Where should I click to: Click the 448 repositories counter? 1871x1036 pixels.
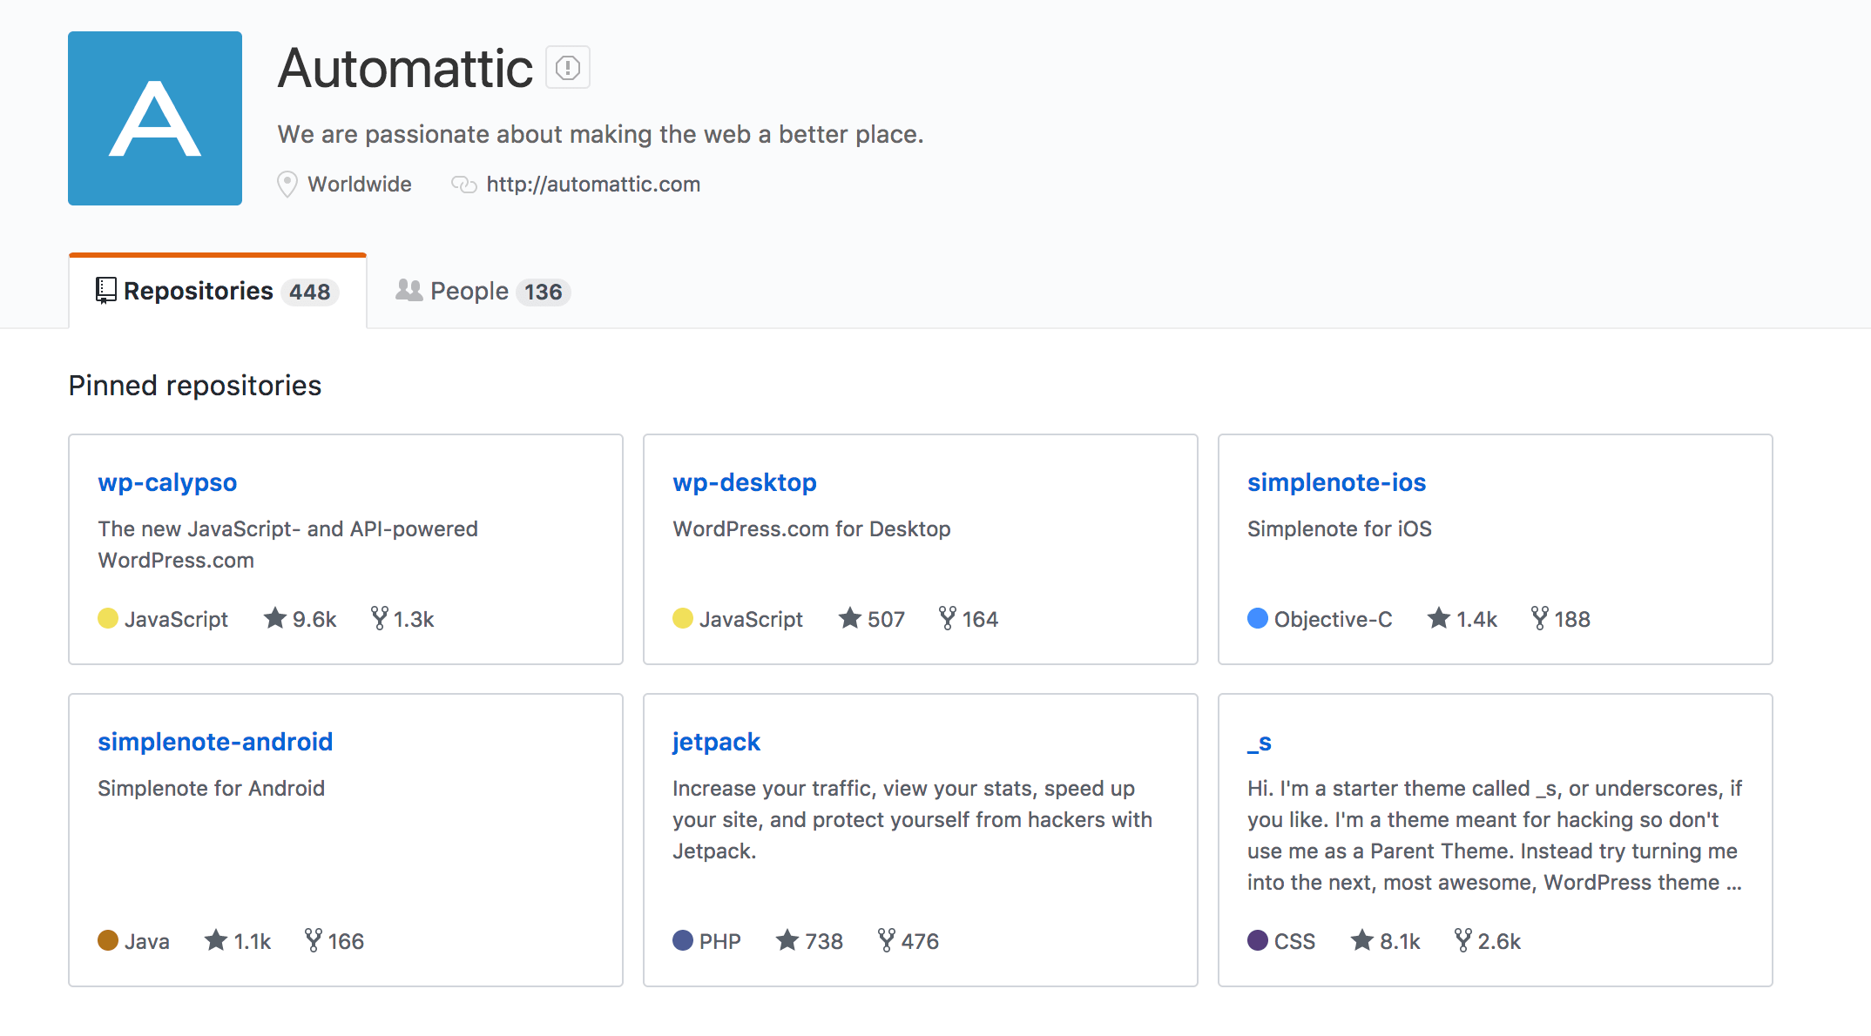(310, 292)
